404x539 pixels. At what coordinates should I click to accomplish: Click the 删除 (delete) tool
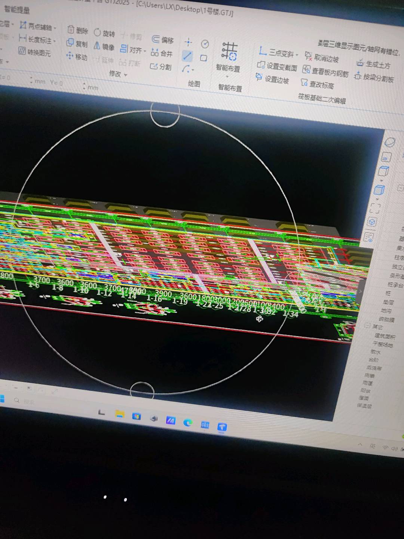point(78,30)
